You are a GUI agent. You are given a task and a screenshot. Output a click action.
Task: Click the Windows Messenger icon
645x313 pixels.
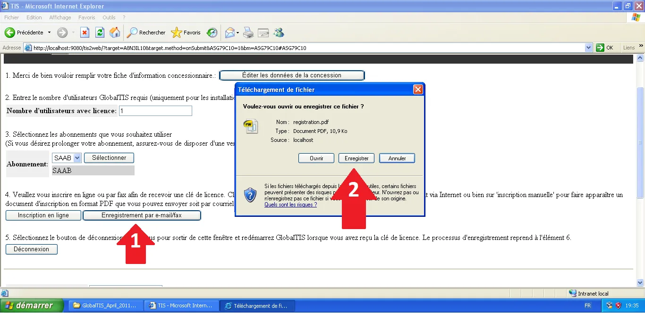pos(279,33)
